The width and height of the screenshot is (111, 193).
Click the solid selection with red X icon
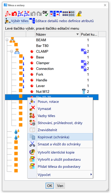27,14
